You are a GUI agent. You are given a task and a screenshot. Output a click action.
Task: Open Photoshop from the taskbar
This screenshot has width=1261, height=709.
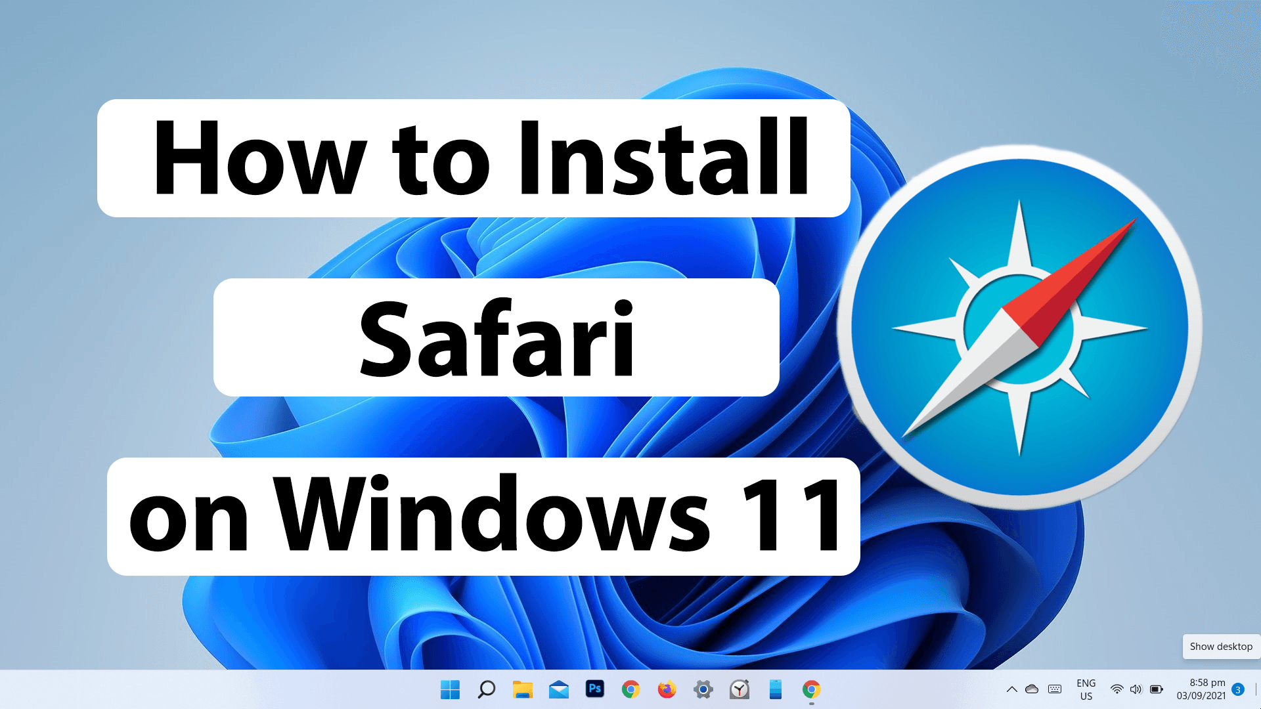[595, 689]
